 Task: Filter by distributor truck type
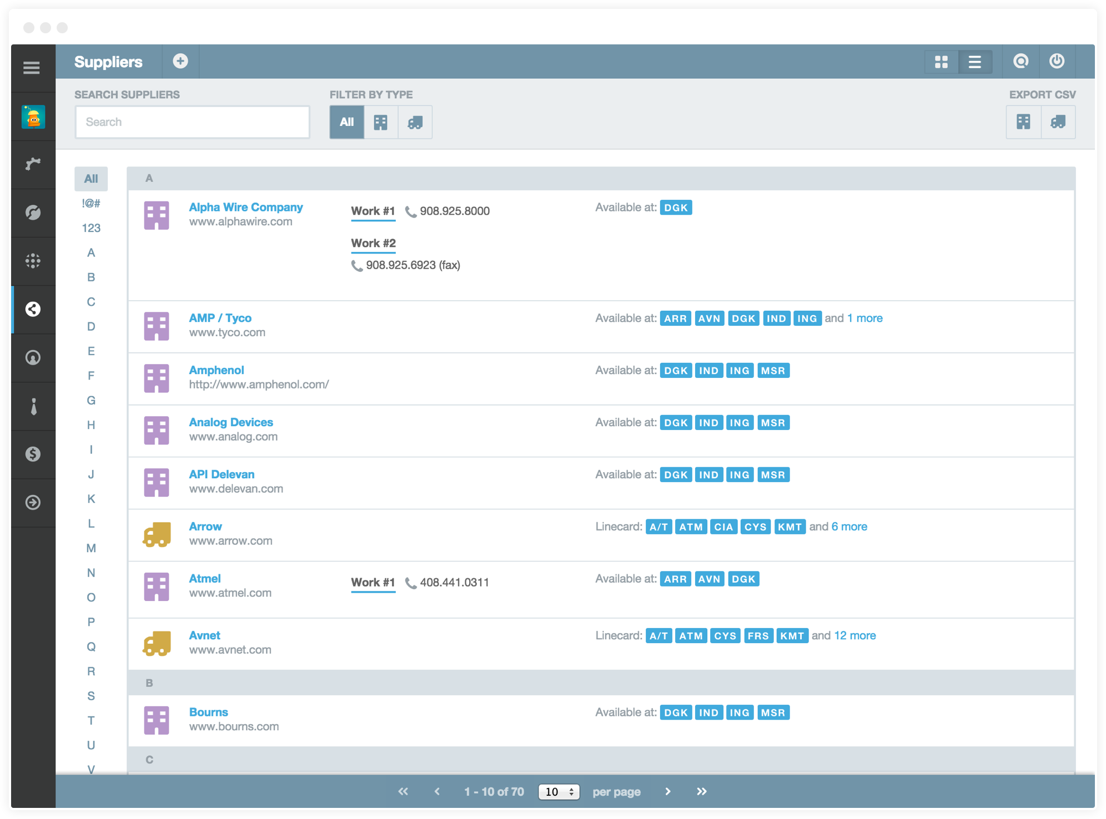(x=415, y=122)
